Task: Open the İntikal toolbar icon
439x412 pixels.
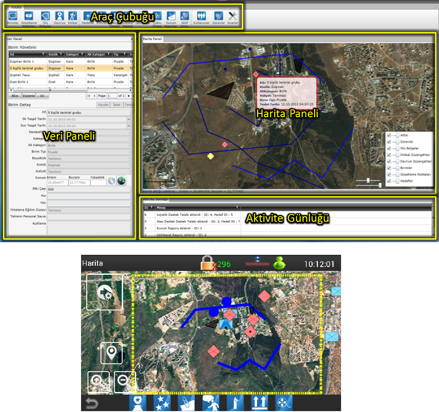Action: point(72,17)
